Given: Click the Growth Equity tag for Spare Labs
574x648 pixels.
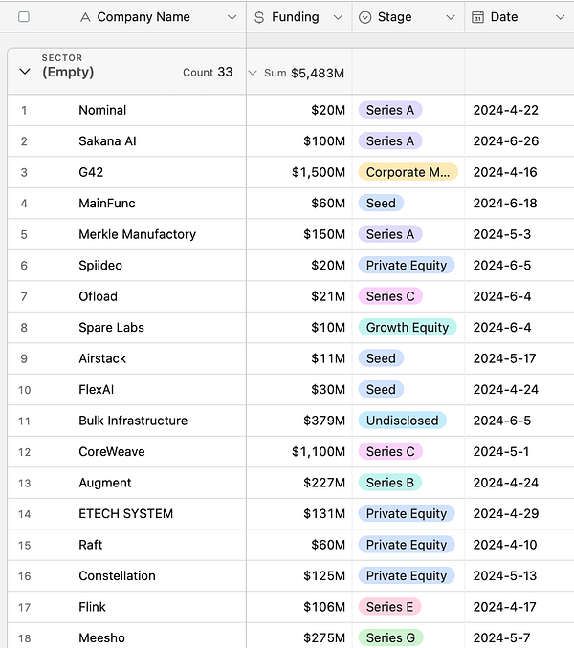Looking at the screenshot, I should click(407, 327).
